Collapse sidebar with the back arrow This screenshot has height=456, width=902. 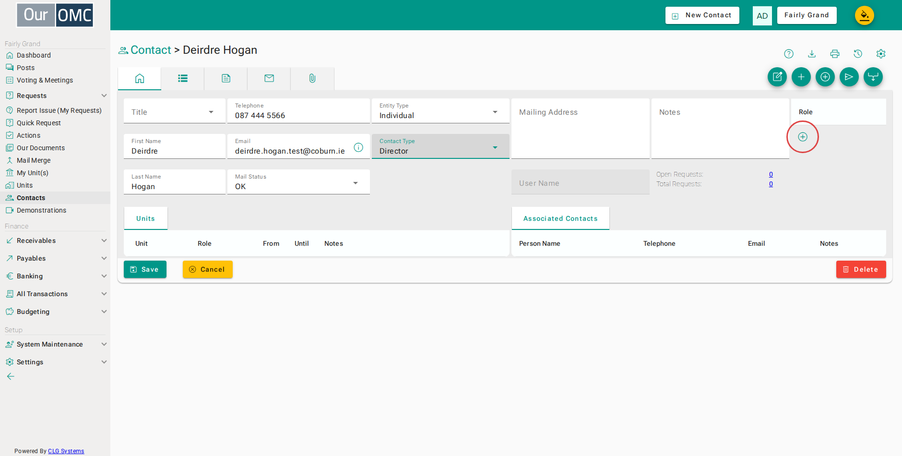pyautogui.click(x=11, y=376)
